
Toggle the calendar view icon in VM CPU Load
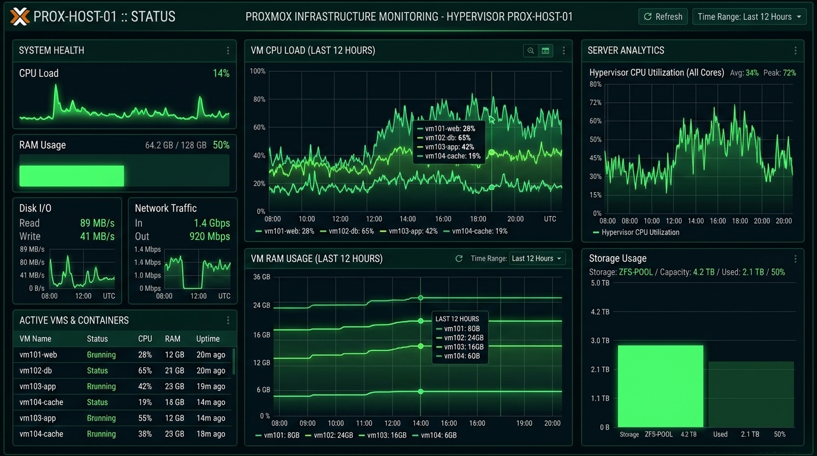[x=546, y=51]
